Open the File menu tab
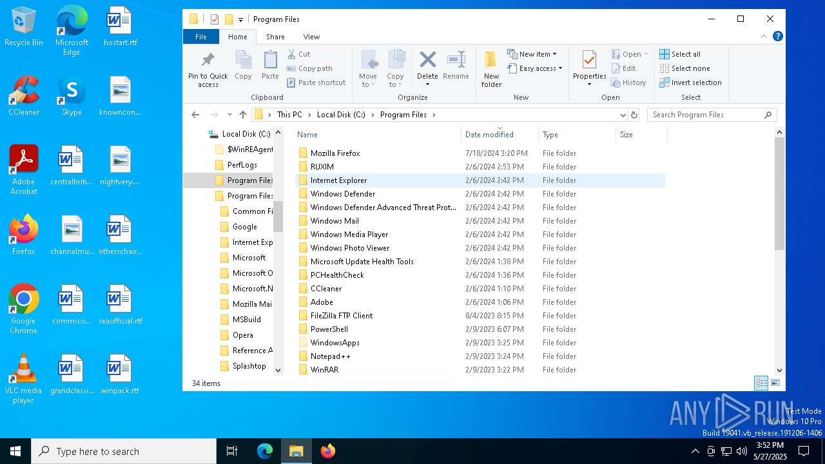 click(201, 37)
